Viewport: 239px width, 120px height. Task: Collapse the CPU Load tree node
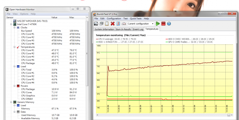(15, 66)
